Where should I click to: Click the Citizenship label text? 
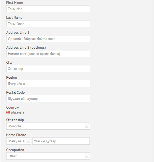pos(15,120)
